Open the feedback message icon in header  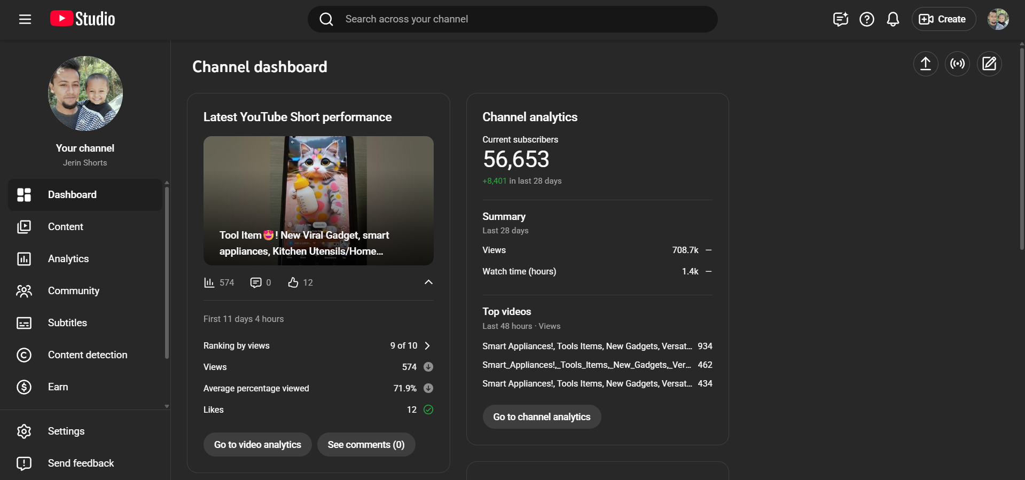[840, 19]
